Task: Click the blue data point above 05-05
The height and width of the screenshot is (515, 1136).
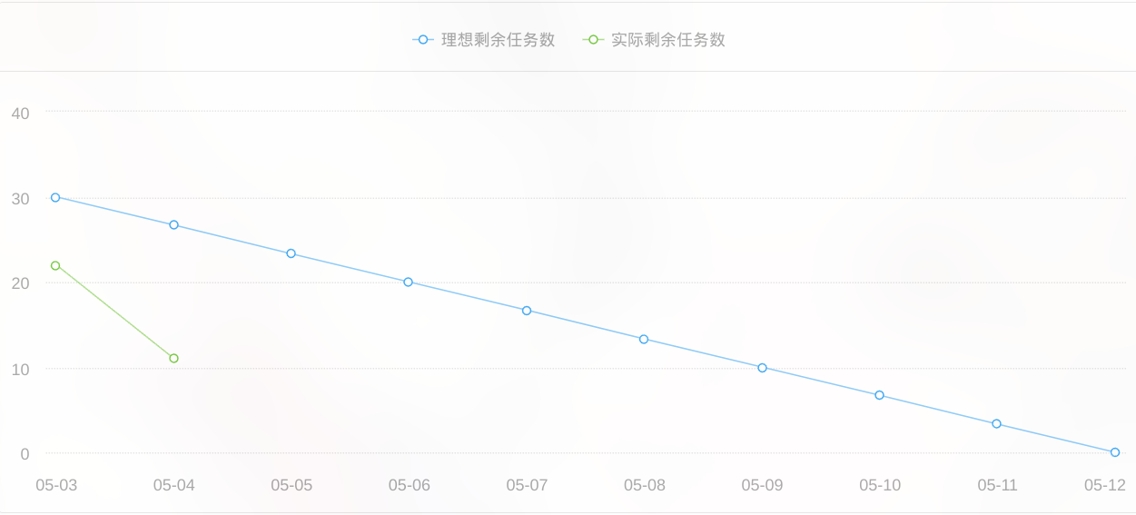Action: point(291,253)
